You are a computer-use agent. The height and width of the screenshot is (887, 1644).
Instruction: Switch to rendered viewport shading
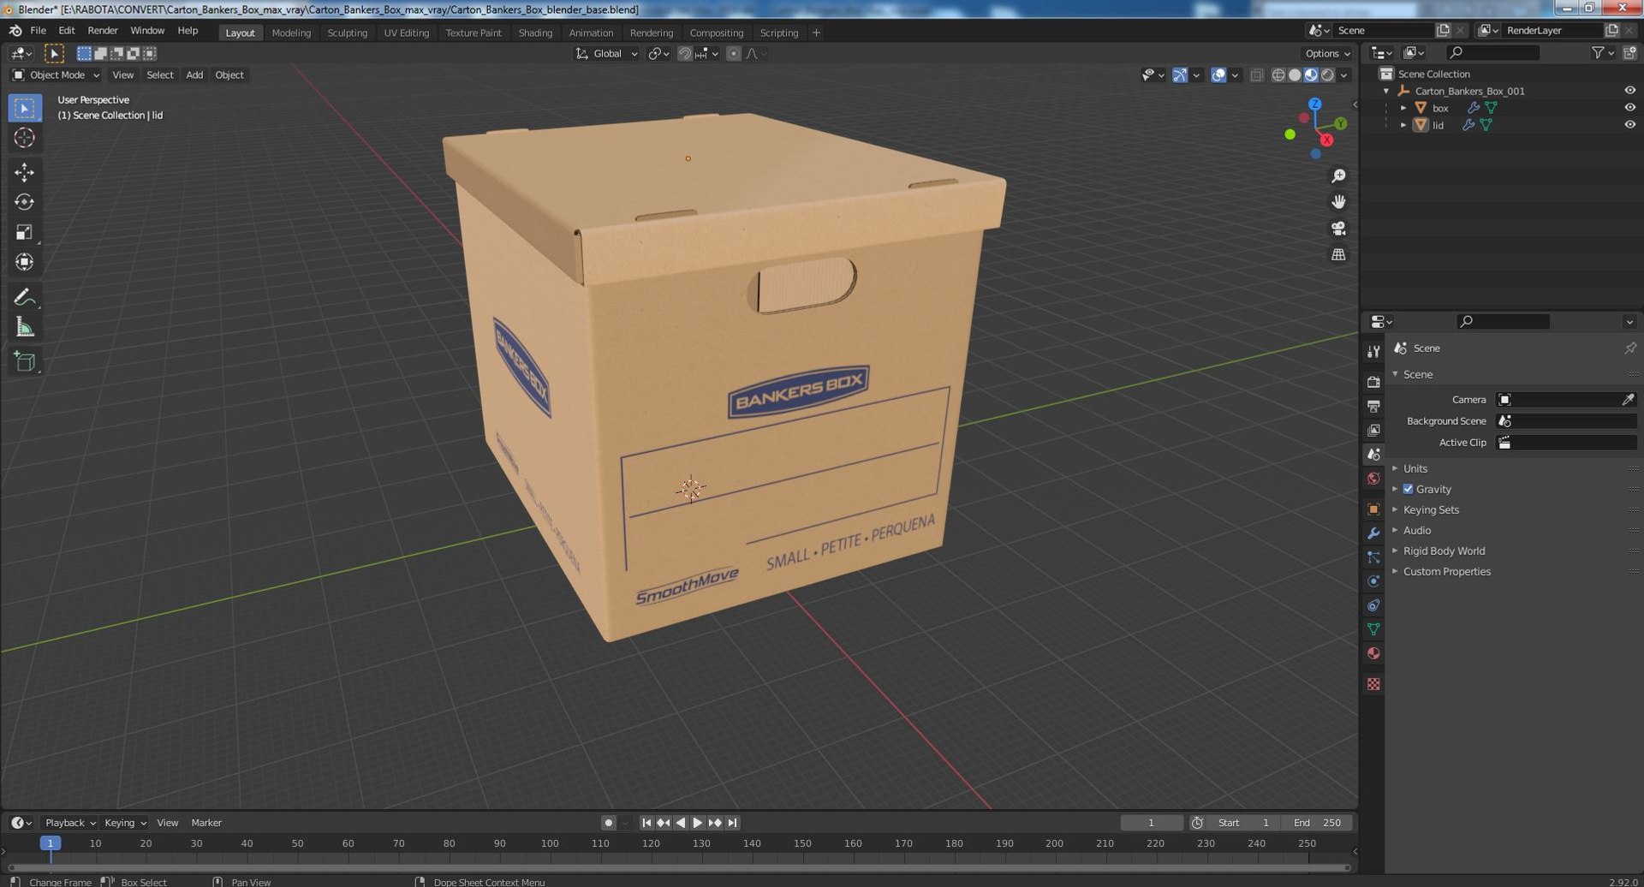point(1327,75)
